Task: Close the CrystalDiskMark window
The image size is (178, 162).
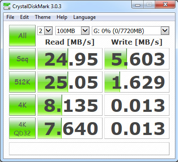Action: click(165, 5)
